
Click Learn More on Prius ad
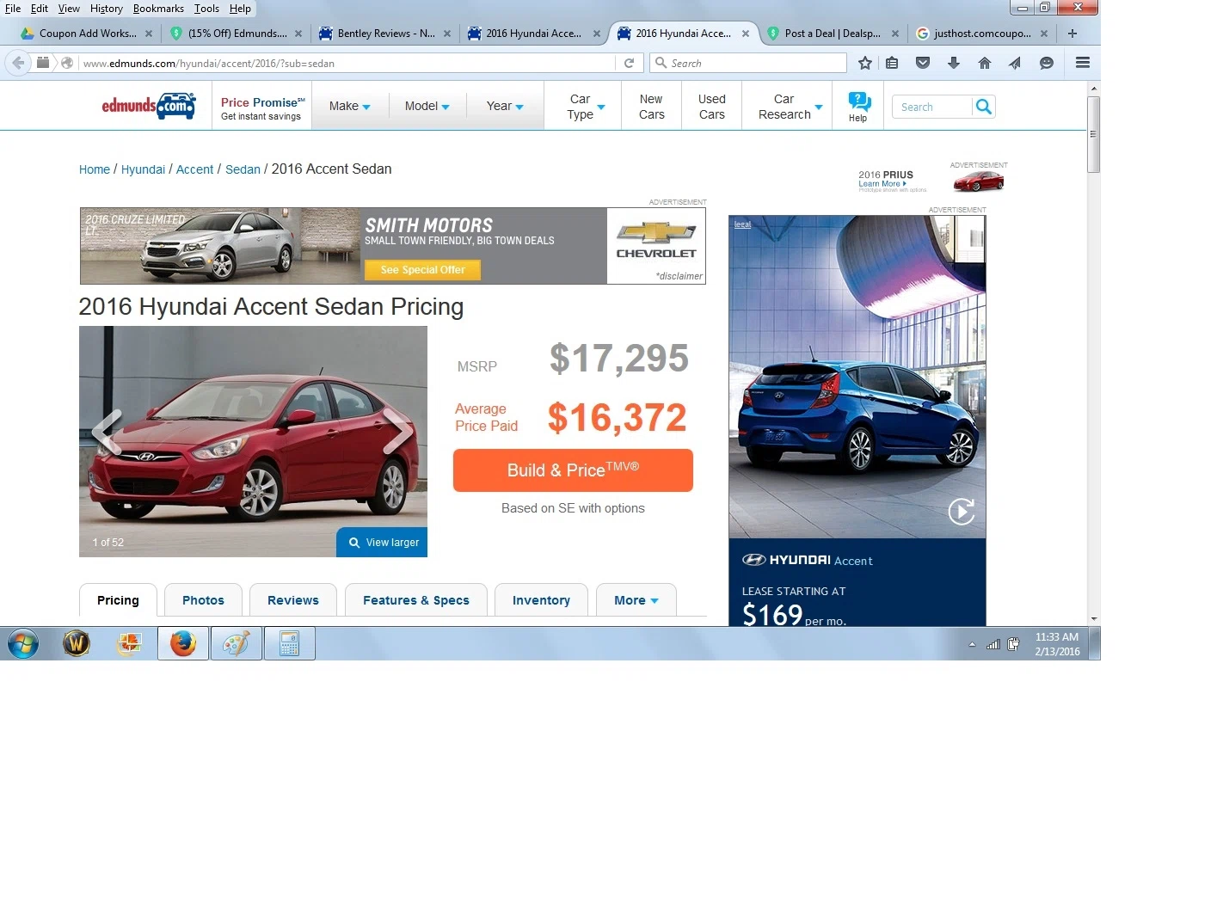tap(882, 184)
